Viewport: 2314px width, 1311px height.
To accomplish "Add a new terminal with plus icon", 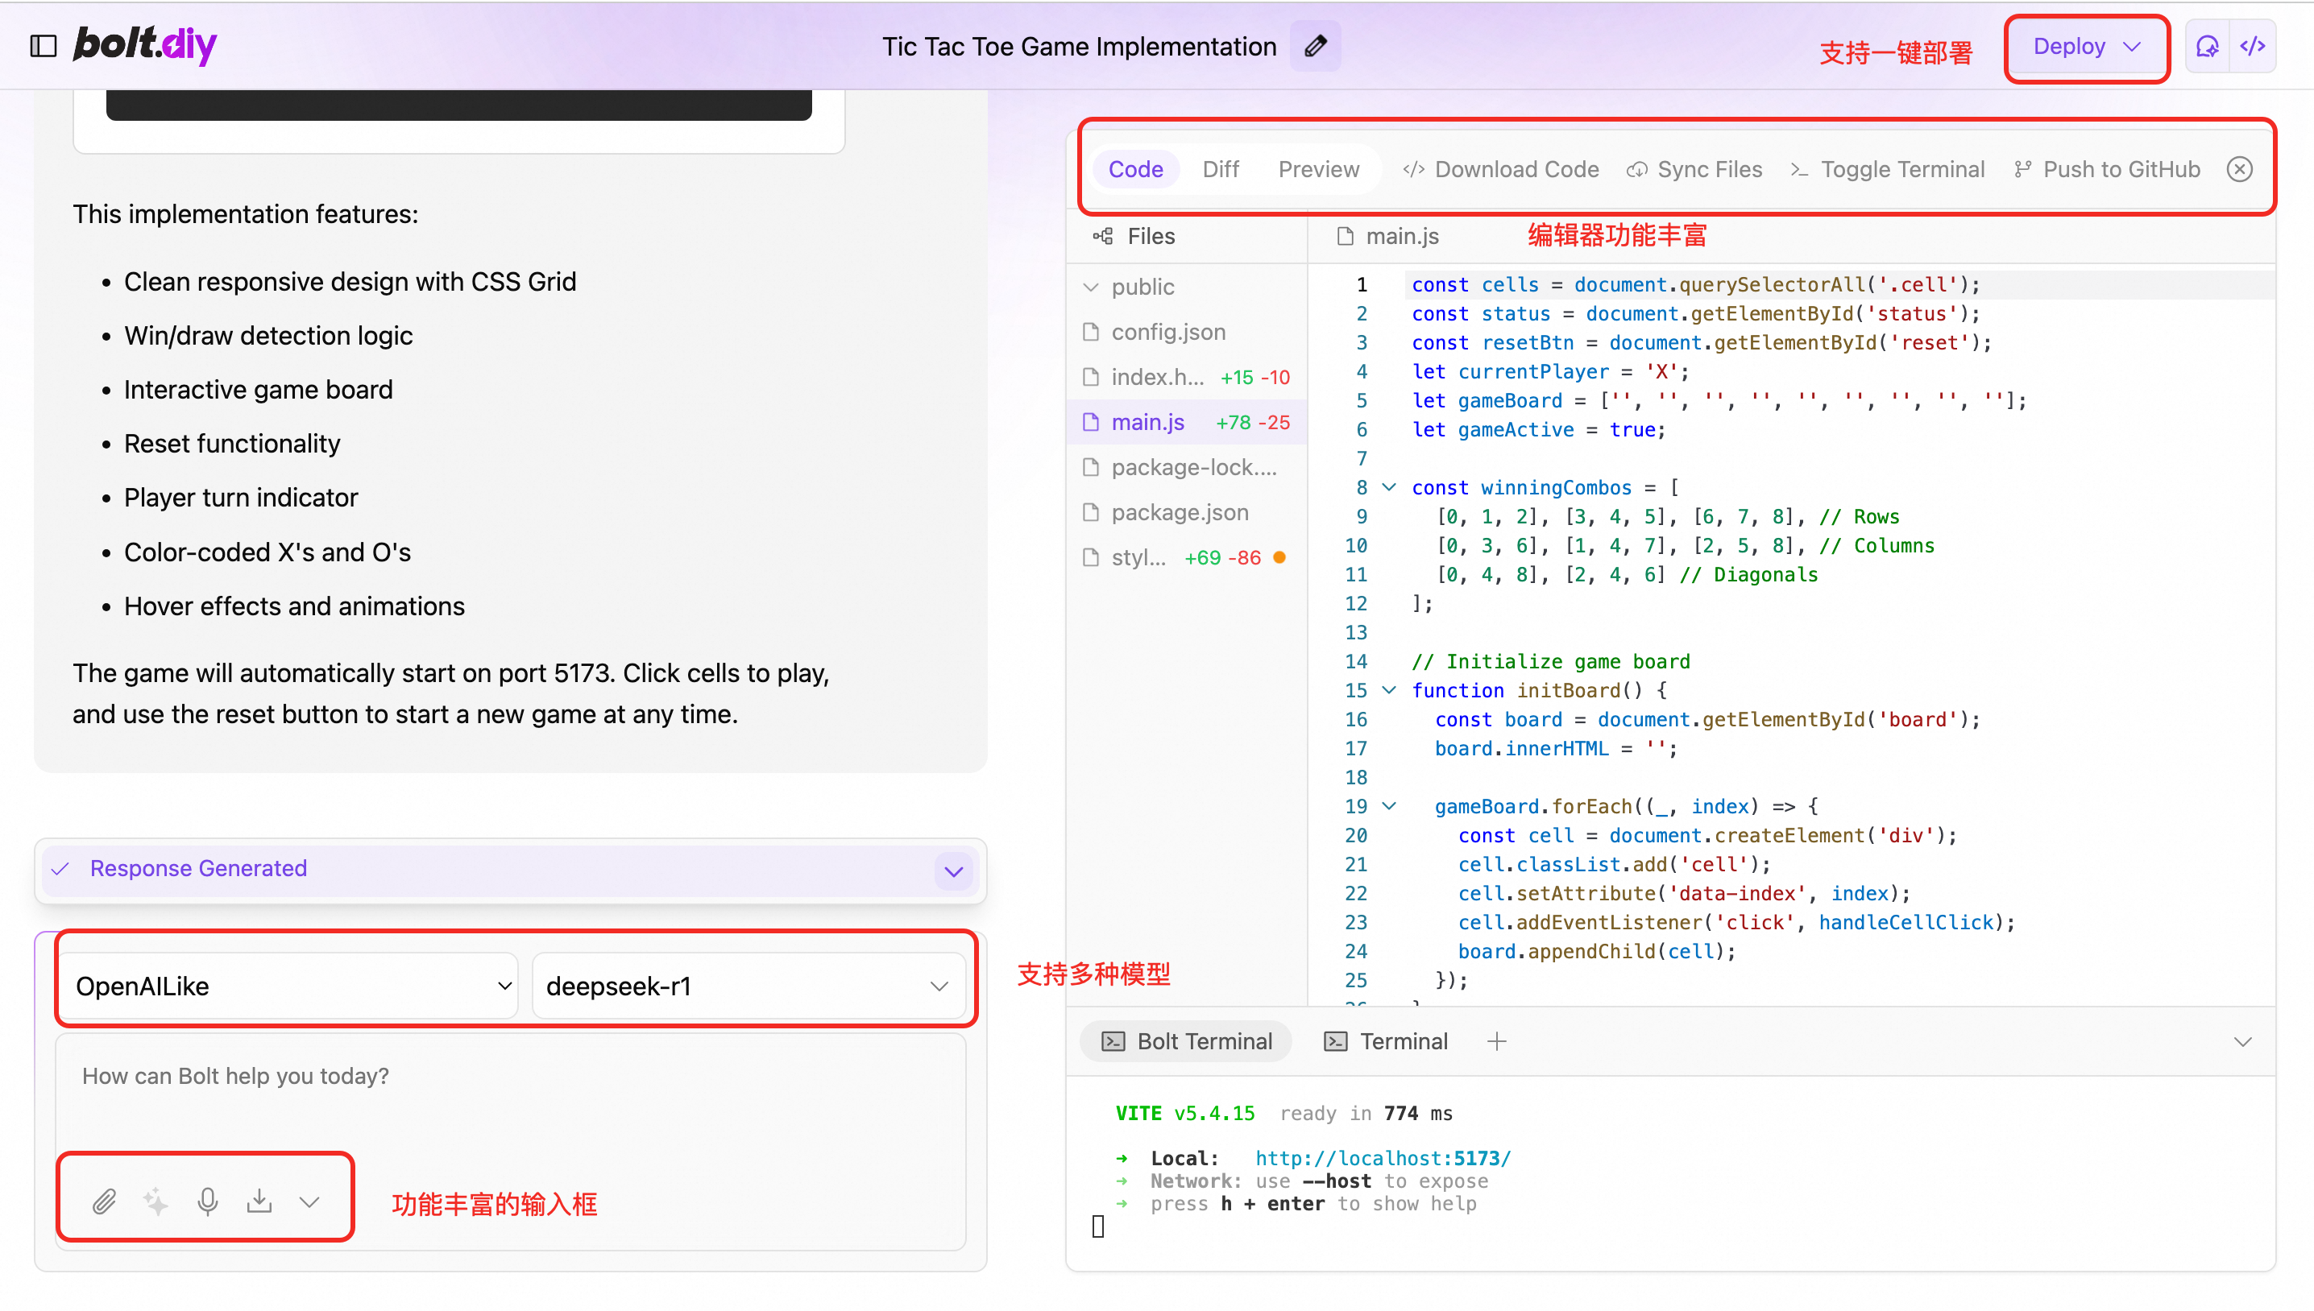I will (1496, 1042).
